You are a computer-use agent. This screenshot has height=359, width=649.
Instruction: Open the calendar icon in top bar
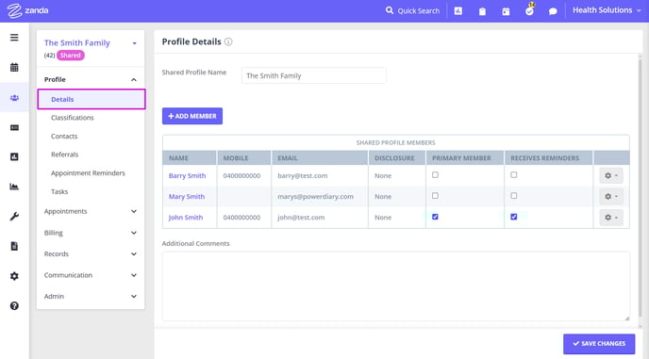(x=506, y=11)
